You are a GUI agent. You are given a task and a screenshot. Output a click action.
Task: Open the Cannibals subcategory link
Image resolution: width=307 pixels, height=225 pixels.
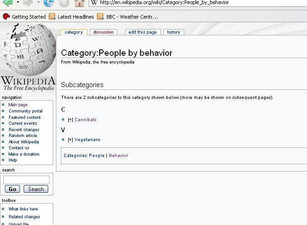point(86,120)
